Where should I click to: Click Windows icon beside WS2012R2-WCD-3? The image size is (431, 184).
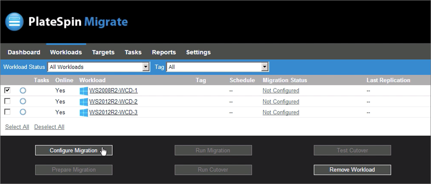pos(84,113)
